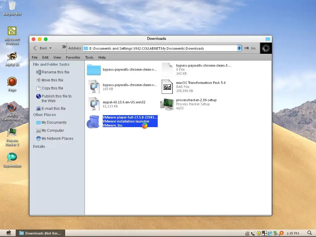Image resolution: width=316 pixels, height=237 pixels.
Task: Click the Go button beside address bar
Action: (x=250, y=48)
